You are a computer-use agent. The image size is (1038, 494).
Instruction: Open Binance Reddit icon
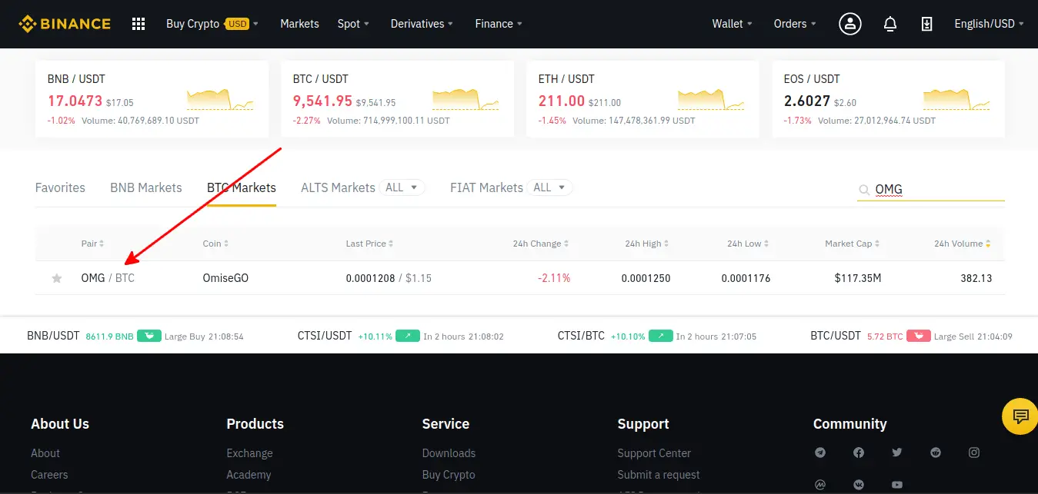tap(936, 453)
